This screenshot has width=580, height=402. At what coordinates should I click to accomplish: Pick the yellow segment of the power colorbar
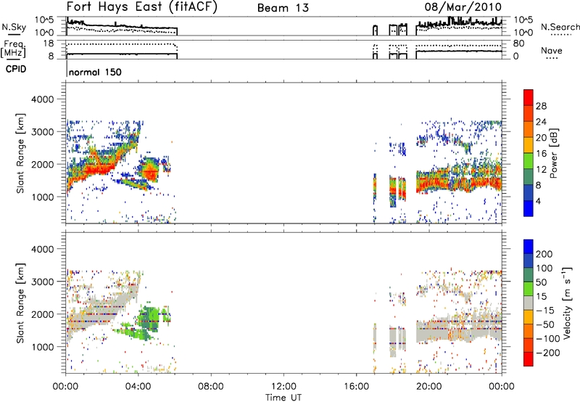[529, 144]
